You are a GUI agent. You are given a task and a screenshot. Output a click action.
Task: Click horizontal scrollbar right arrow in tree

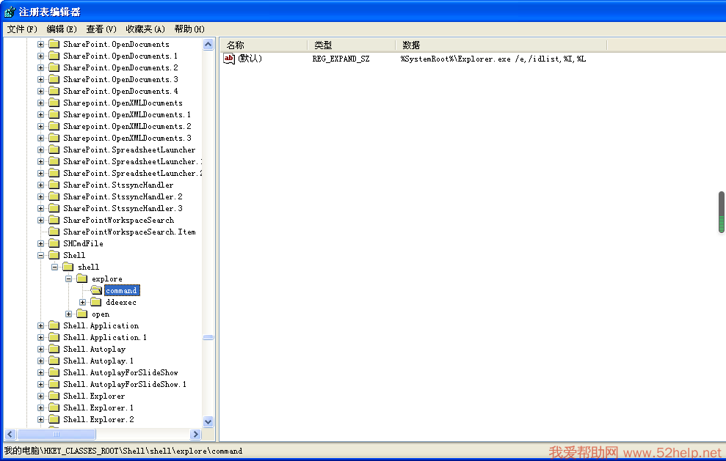(x=195, y=434)
